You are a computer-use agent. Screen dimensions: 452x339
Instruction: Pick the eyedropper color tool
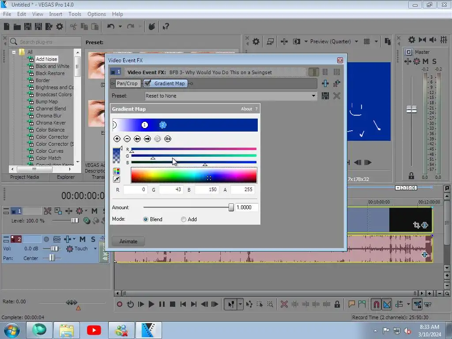[117, 179]
